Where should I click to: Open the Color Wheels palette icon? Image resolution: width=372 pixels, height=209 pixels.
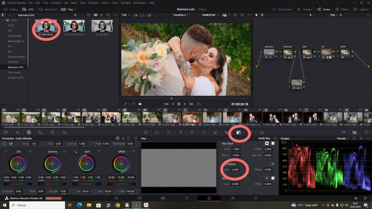29,132
